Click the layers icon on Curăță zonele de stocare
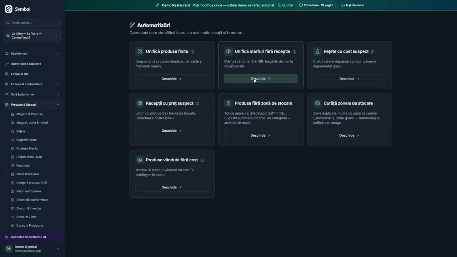 317,103
